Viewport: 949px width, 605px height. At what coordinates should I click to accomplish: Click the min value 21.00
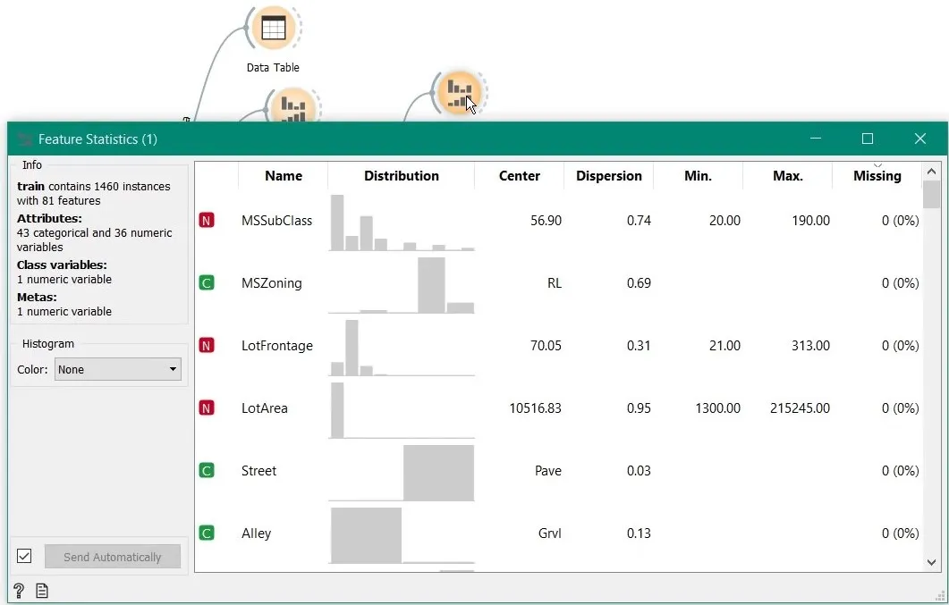coord(725,346)
